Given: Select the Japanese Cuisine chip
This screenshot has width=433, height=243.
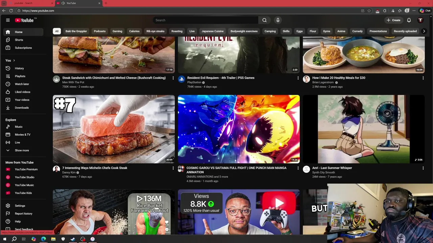Looking at the screenshot, I should click(212, 31).
